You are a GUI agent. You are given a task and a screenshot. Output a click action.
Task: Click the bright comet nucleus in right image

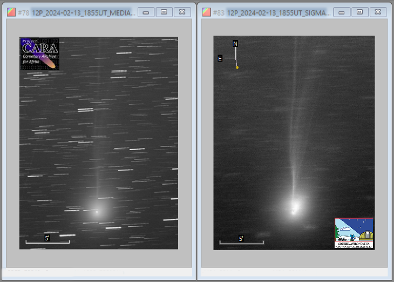[294, 207]
